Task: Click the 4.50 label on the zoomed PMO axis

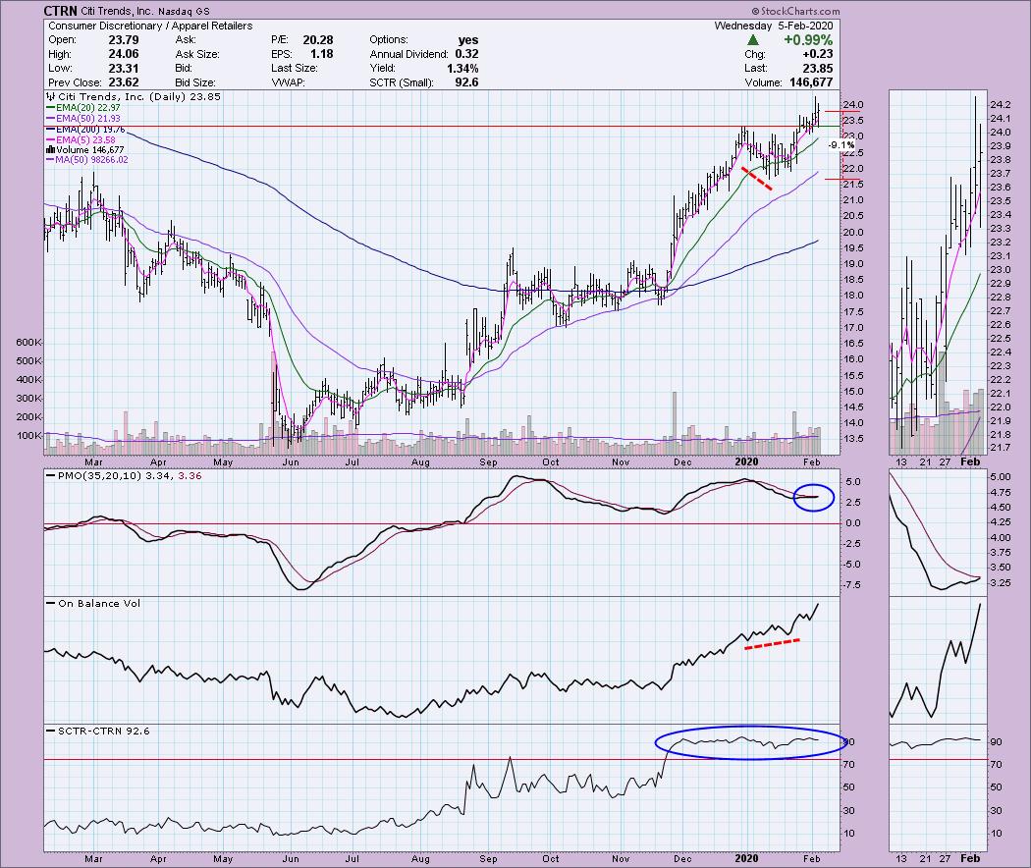Action: tap(1001, 507)
